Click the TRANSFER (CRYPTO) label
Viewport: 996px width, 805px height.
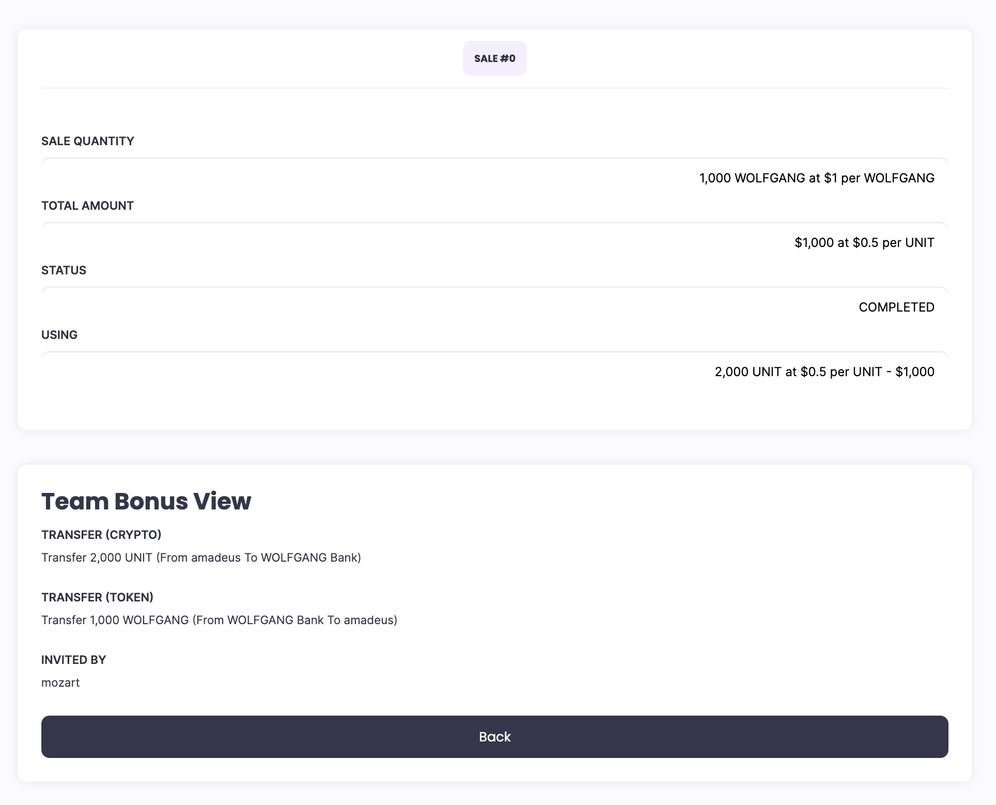click(x=101, y=535)
